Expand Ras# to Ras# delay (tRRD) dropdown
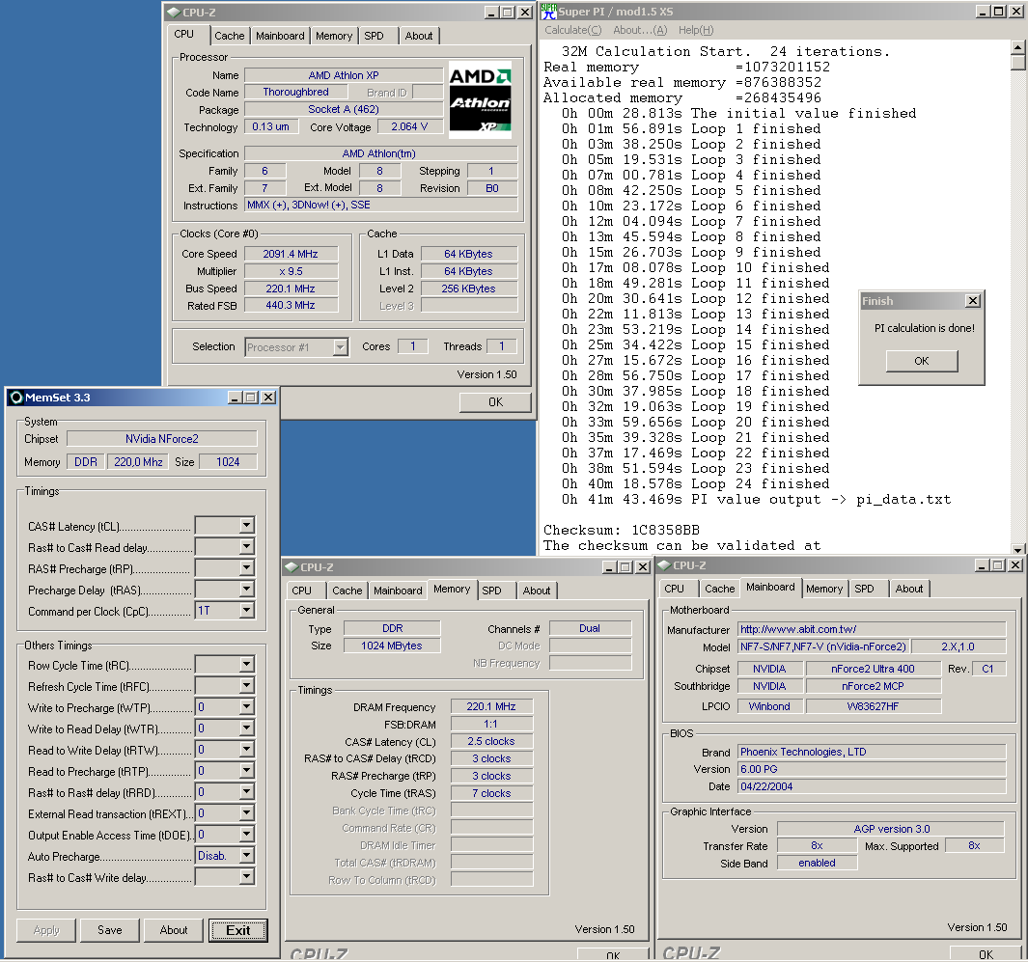 click(246, 792)
